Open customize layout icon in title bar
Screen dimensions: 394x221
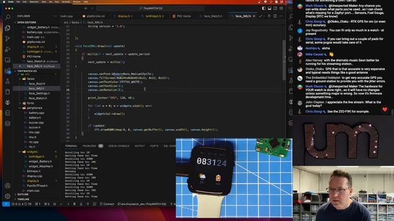[281, 8]
